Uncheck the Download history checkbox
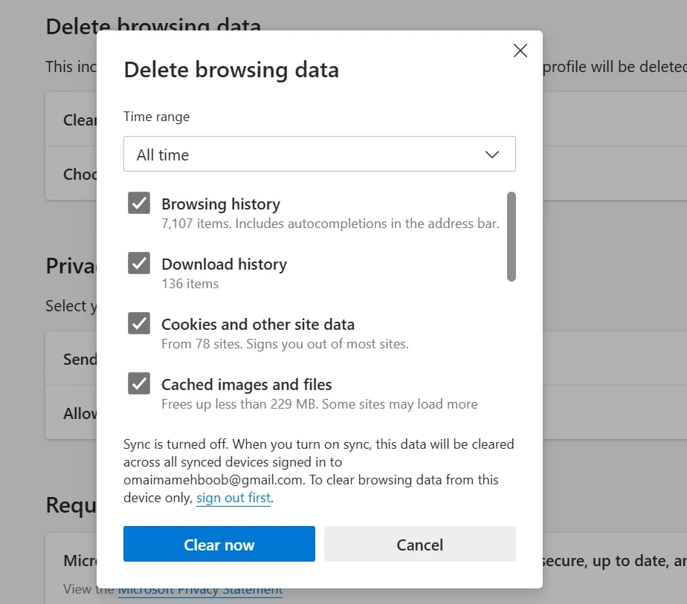The image size is (687, 604). click(x=139, y=263)
